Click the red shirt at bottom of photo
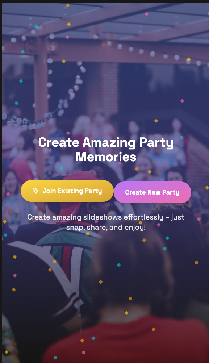The width and height of the screenshot is (209, 363). (130, 340)
